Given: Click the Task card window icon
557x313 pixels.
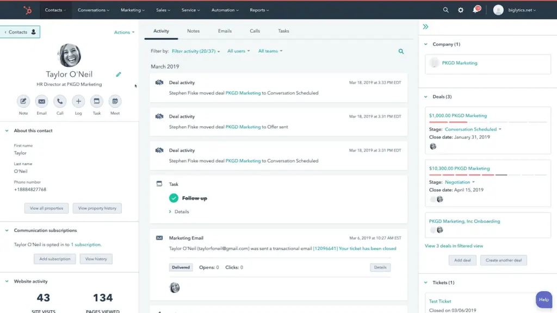Looking at the screenshot, I should (x=159, y=184).
